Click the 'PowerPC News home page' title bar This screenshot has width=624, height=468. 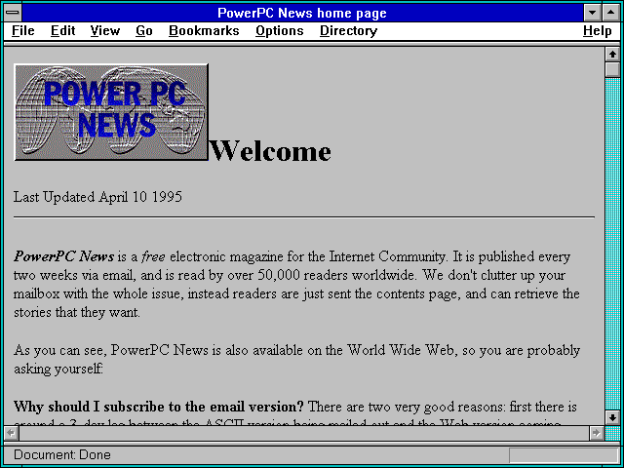(302, 13)
